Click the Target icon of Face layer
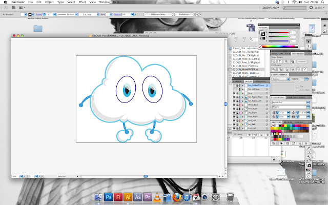The width and height of the screenshot is (328, 205). click(267, 93)
